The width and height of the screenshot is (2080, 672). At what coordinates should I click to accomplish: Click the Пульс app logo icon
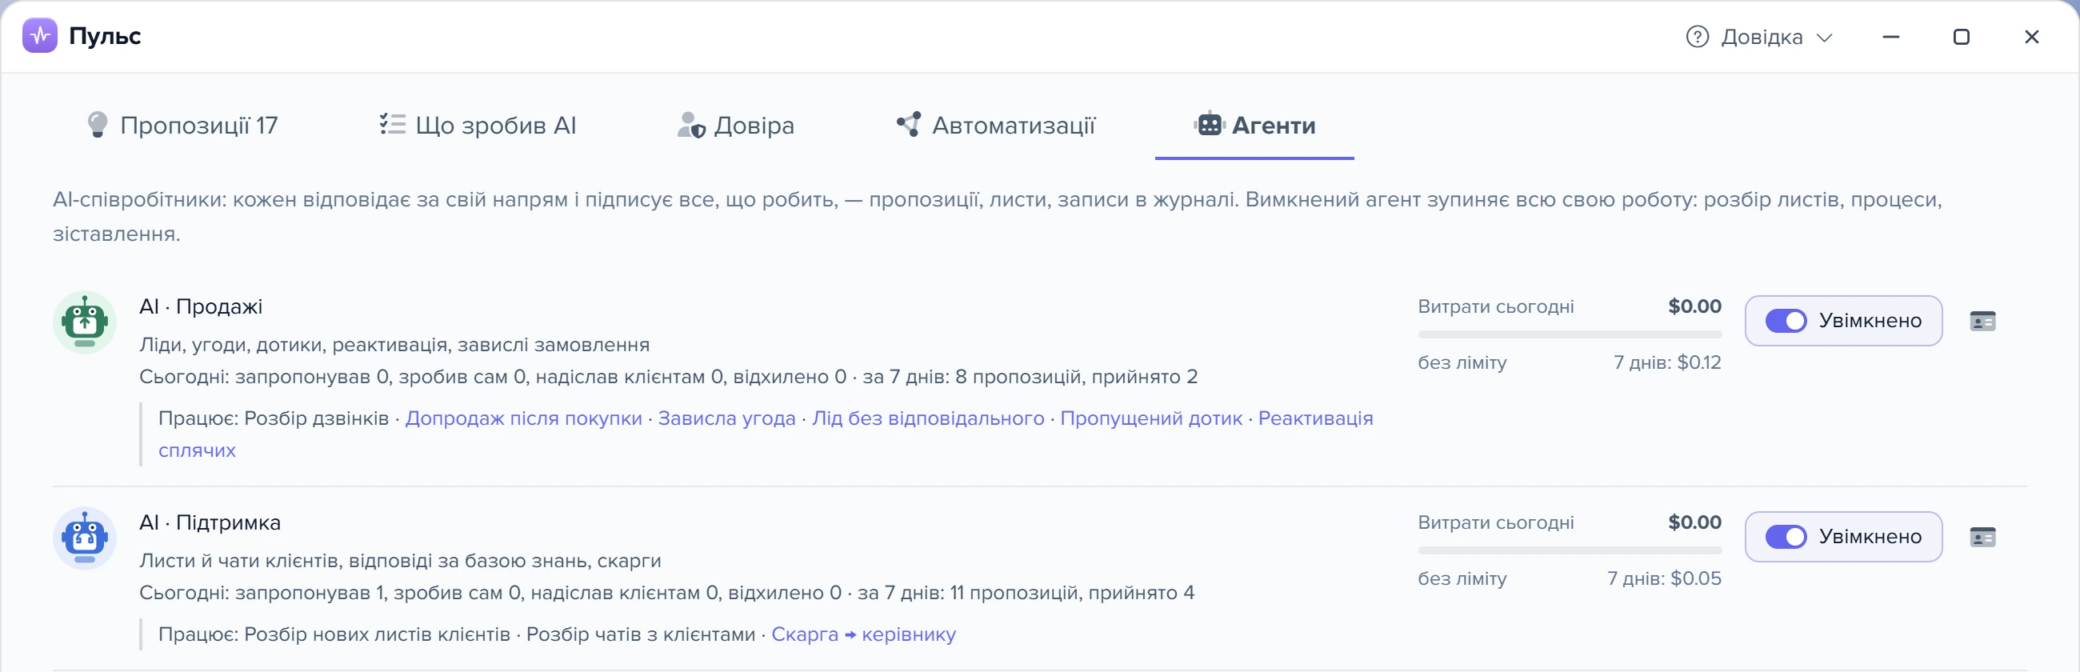[39, 35]
